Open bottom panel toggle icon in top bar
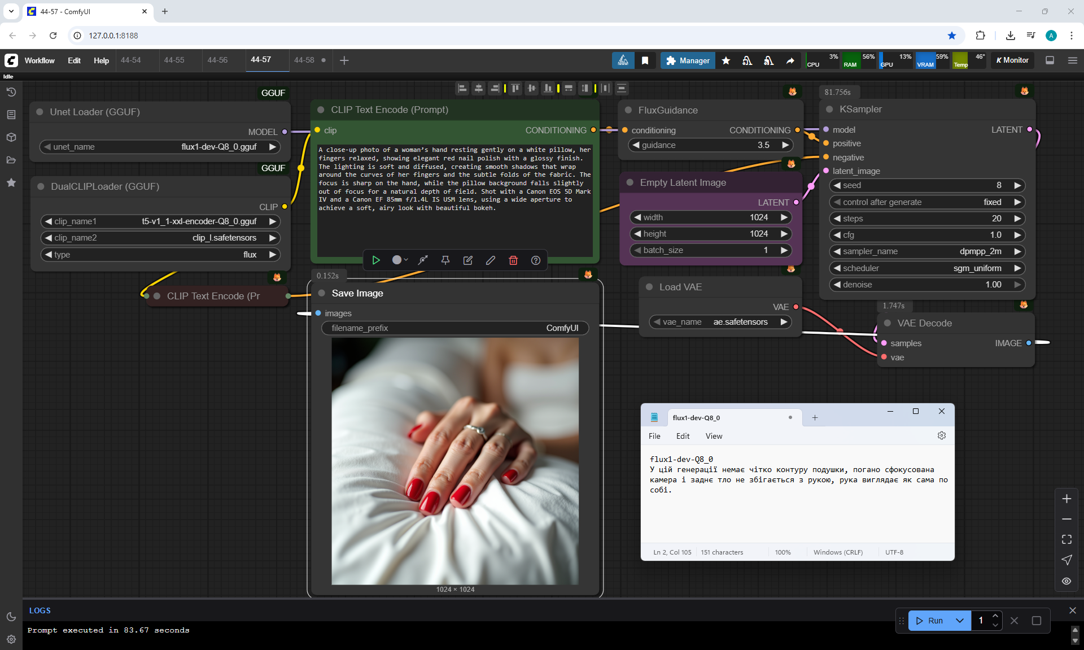 click(1050, 60)
